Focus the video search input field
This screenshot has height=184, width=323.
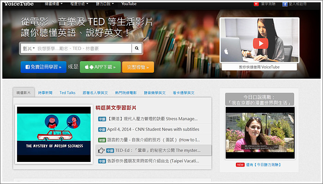(84, 49)
